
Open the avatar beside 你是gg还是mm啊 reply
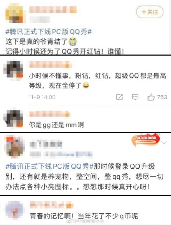[x=13, y=118]
